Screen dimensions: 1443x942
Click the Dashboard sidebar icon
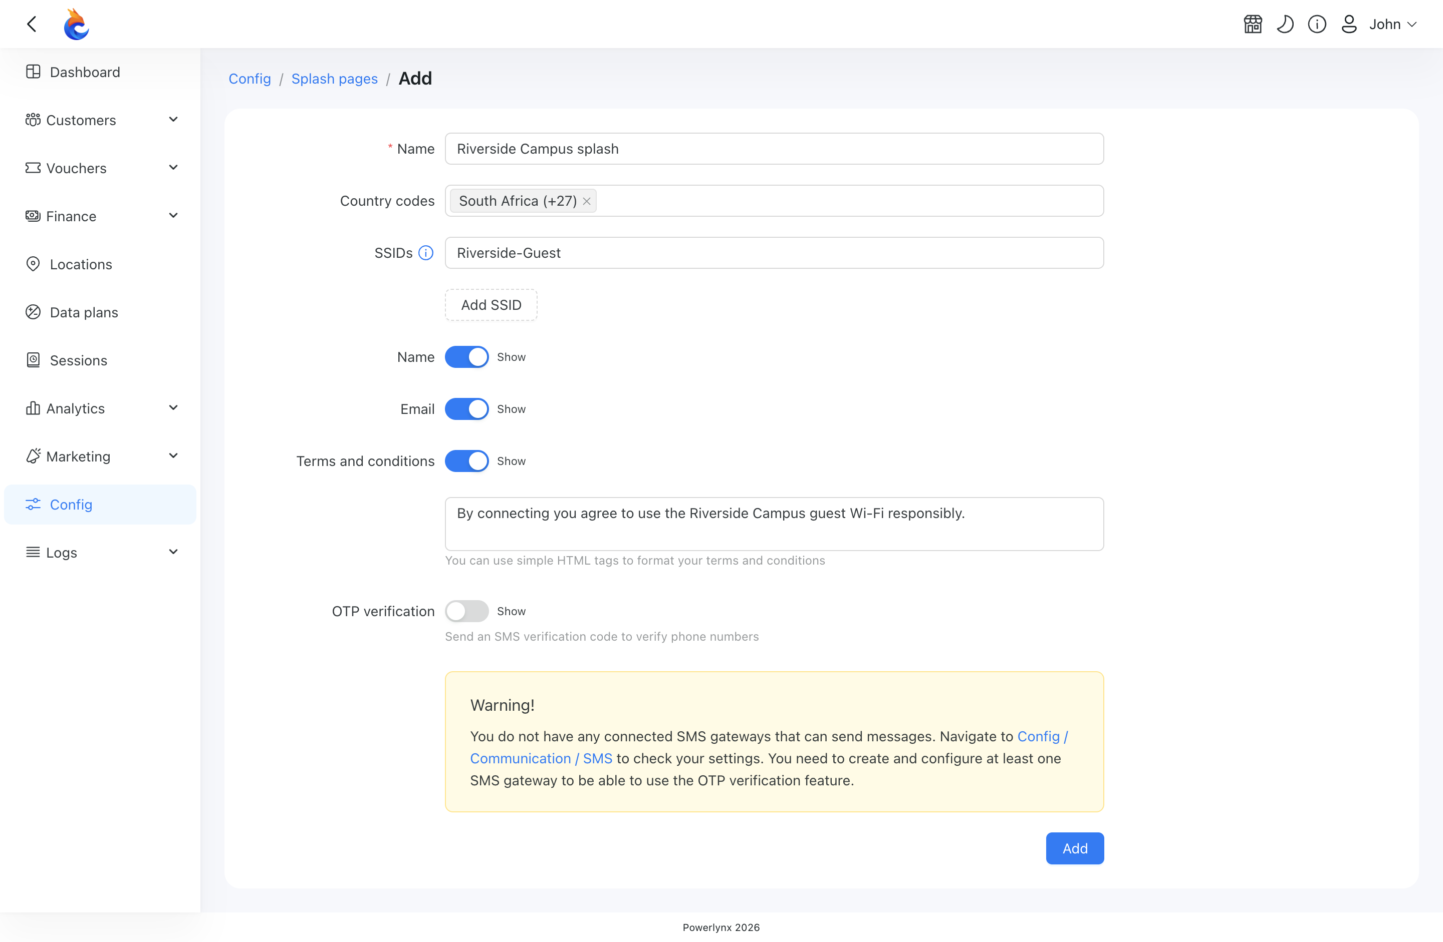click(34, 72)
